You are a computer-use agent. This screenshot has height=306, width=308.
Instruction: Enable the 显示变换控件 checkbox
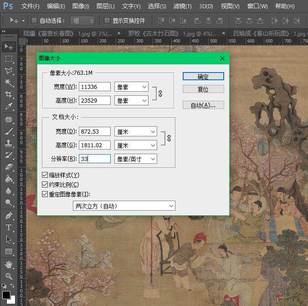pyautogui.click(x=107, y=21)
